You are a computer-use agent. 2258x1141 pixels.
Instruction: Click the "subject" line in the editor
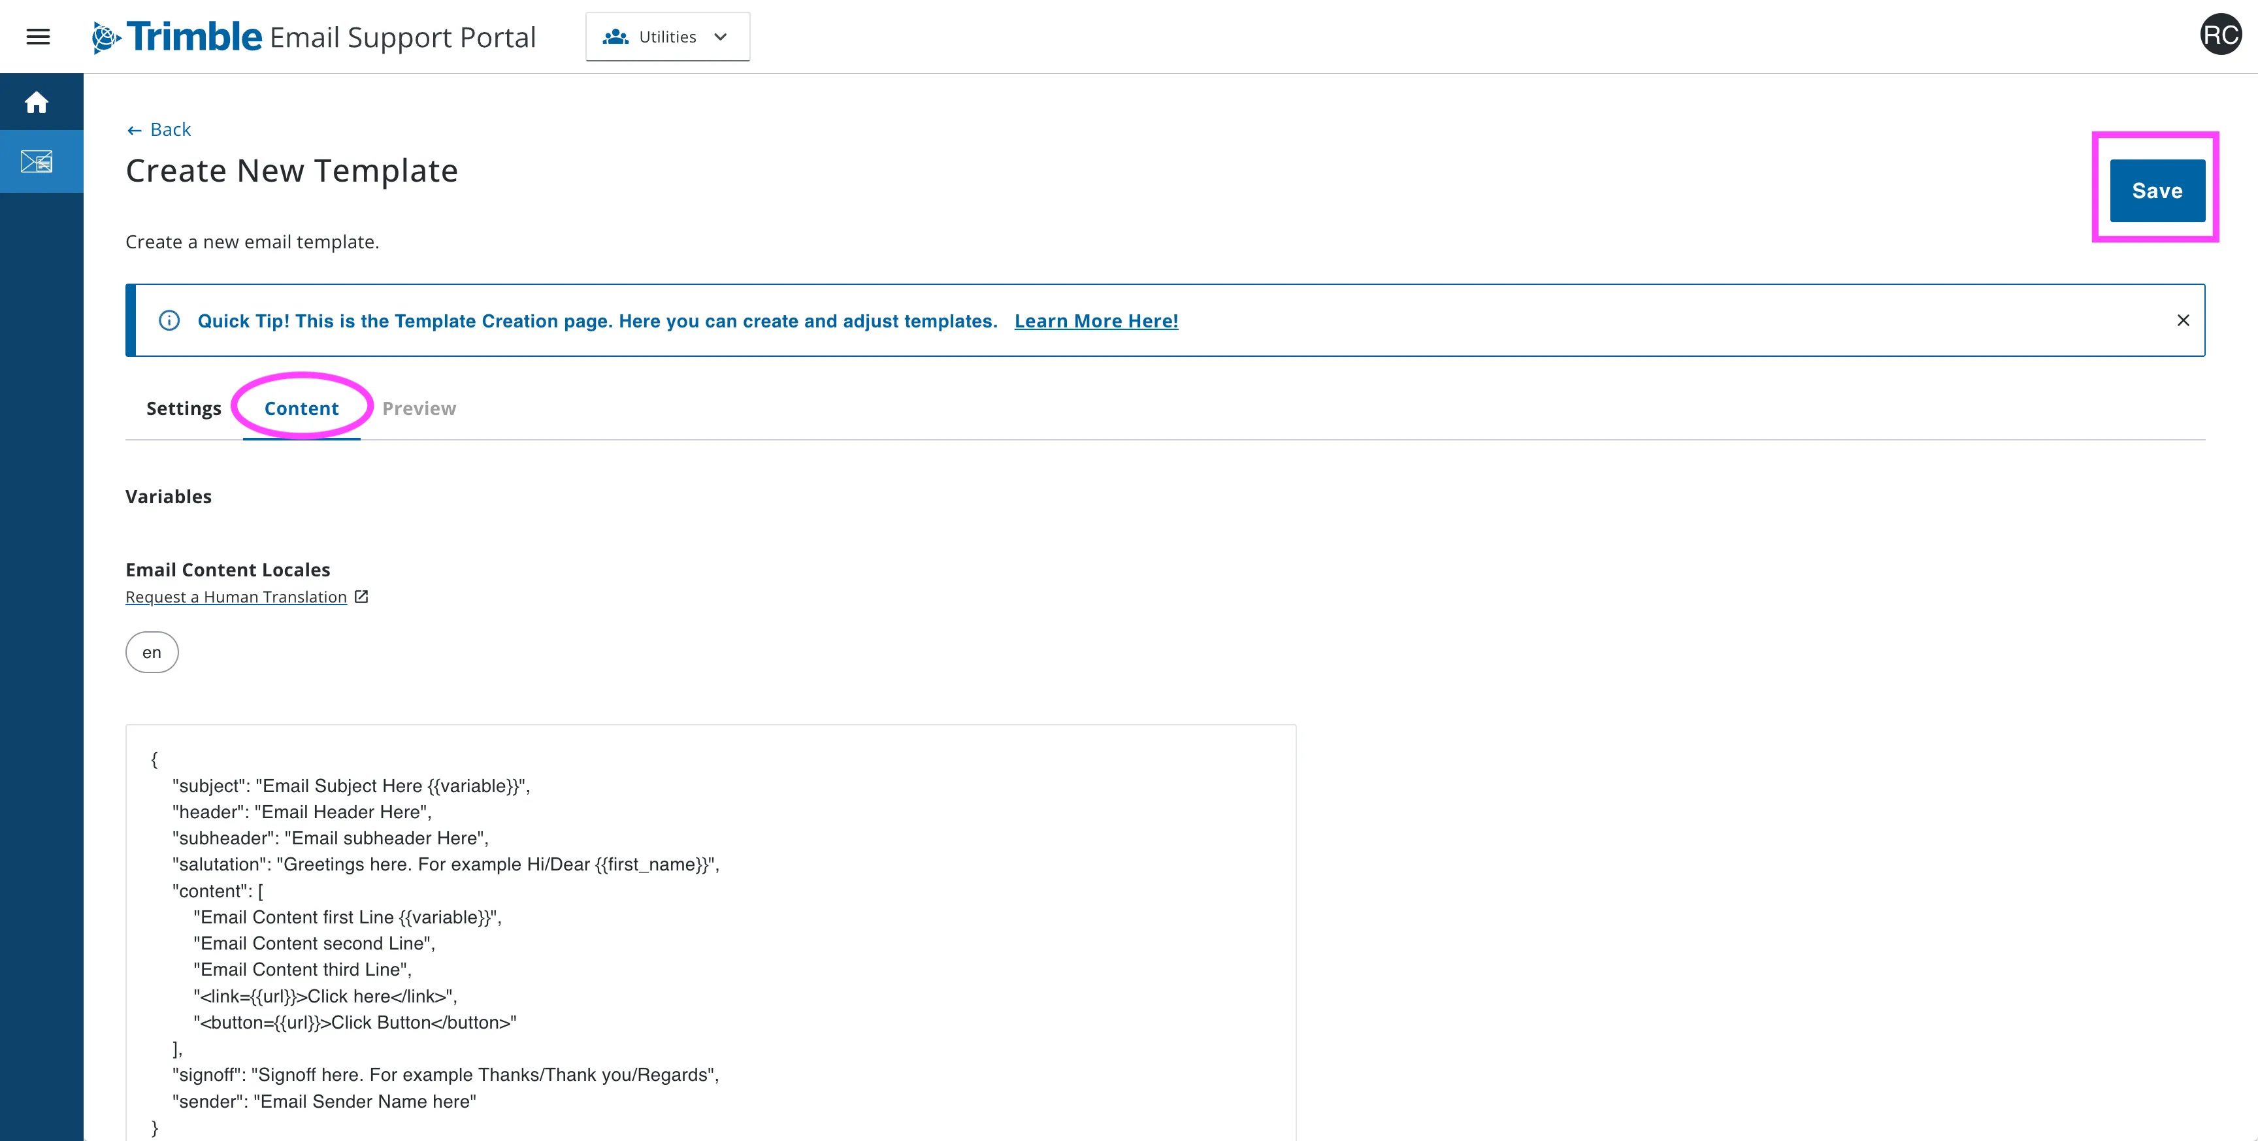[x=351, y=785]
